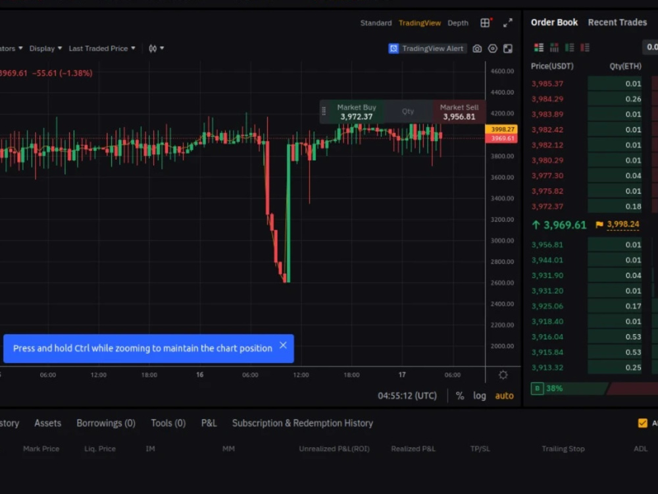Viewport: 658px width, 494px height.
Task: Click last price 3,969.61 in order book
Action: pos(565,225)
